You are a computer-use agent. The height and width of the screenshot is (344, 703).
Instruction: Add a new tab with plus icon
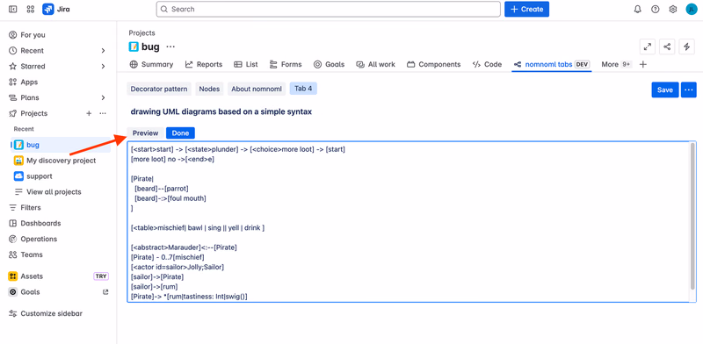coord(643,65)
